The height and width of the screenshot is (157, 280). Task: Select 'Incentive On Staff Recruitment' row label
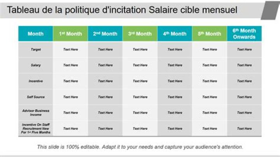[x=36, y=129]
